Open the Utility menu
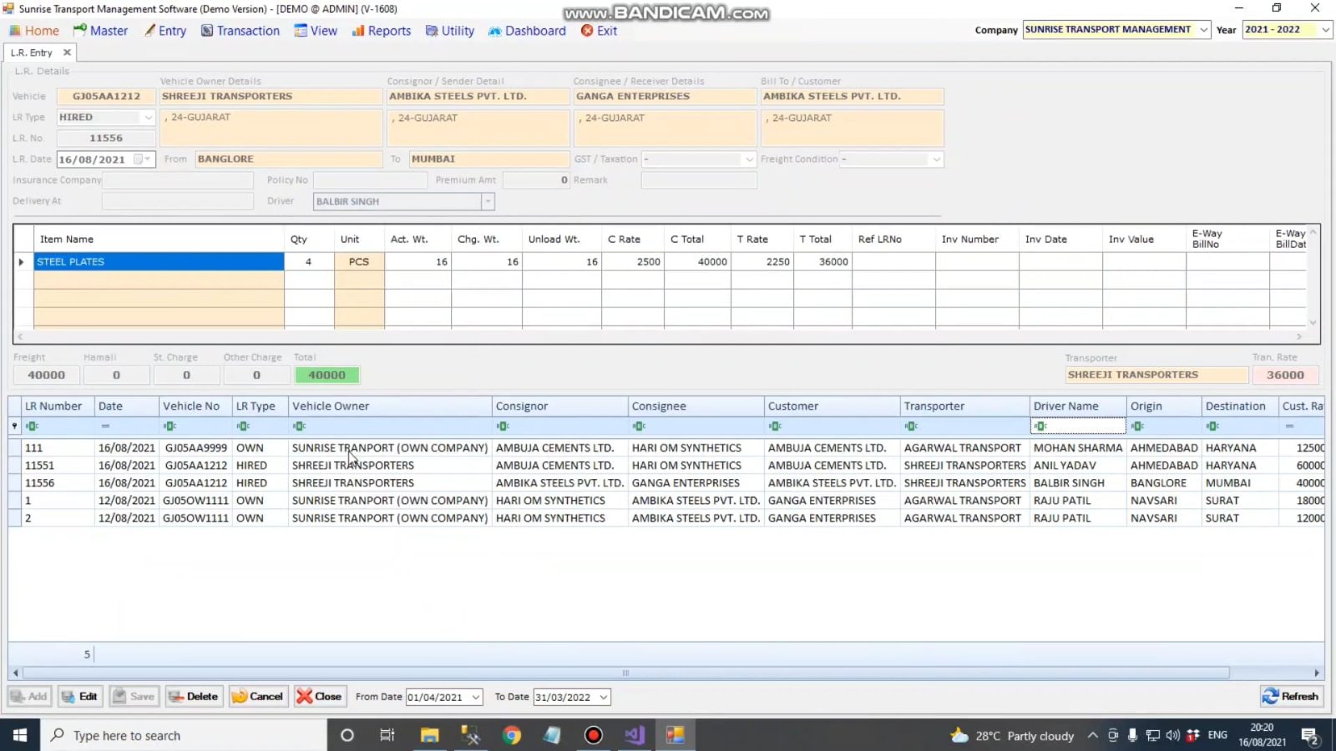1336x751 pixels. click(x=450, y=31)
